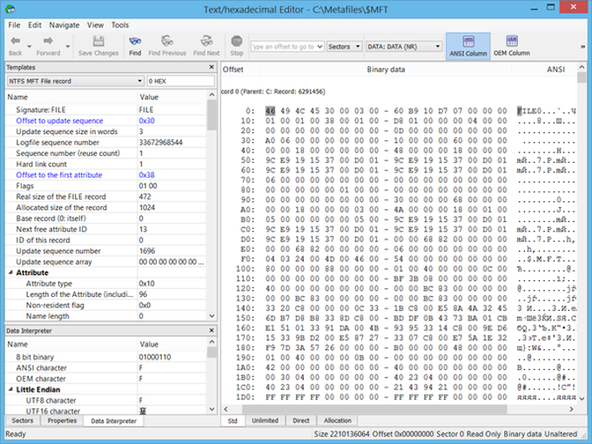Select Real size of the FILE record
Image resolution: width=592 pixels, height=444 pixels.
coord(106,197)
